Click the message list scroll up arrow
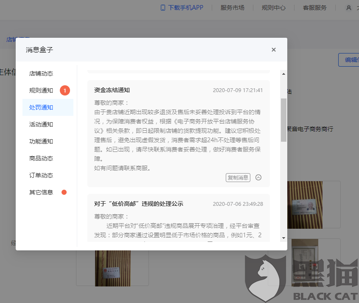359x303 pixels. (283, 74)
